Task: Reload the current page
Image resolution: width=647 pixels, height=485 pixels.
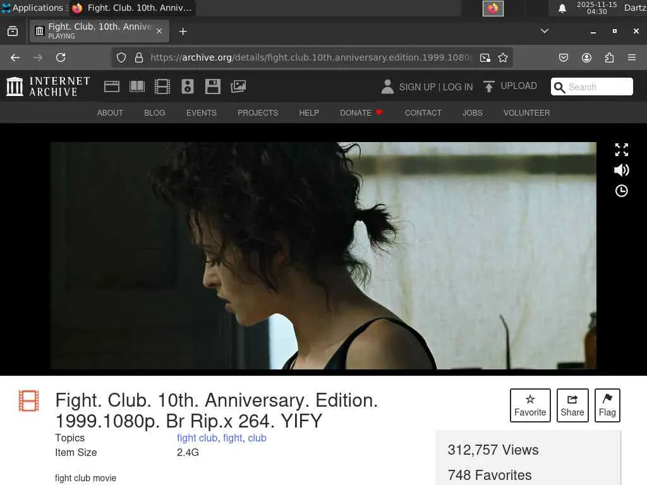Action: (x=61, y=57)
